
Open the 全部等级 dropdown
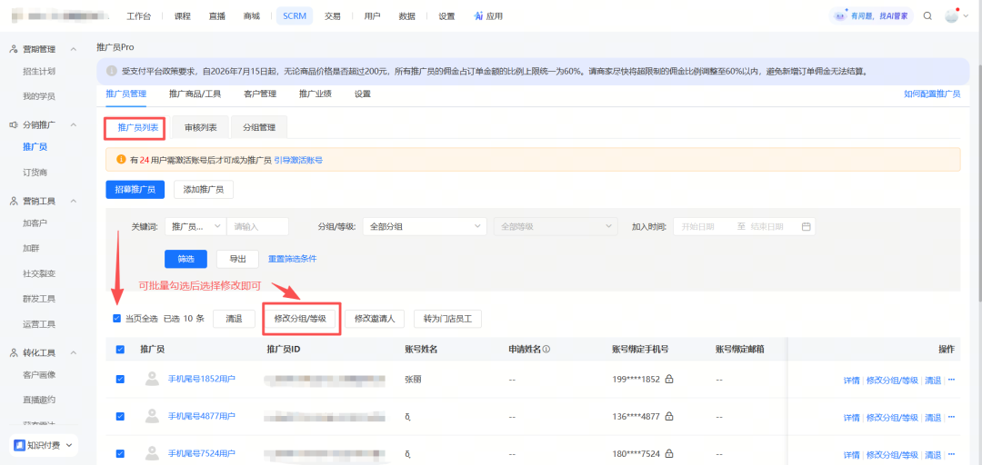pyautogui.click(x=556, y=226)
